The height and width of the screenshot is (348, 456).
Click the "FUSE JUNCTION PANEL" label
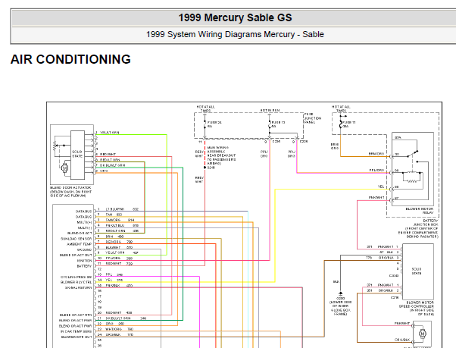pos(313,118)
